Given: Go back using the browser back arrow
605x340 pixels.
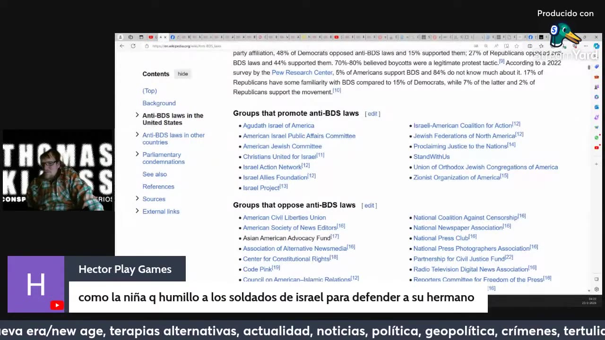Looking at the screenshot, I should pos(121,46).
